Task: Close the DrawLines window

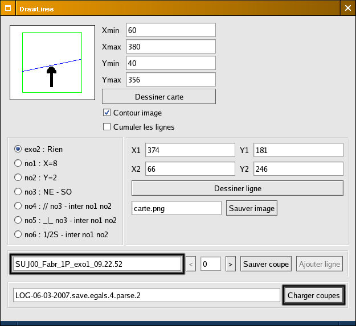Action: 347,9
